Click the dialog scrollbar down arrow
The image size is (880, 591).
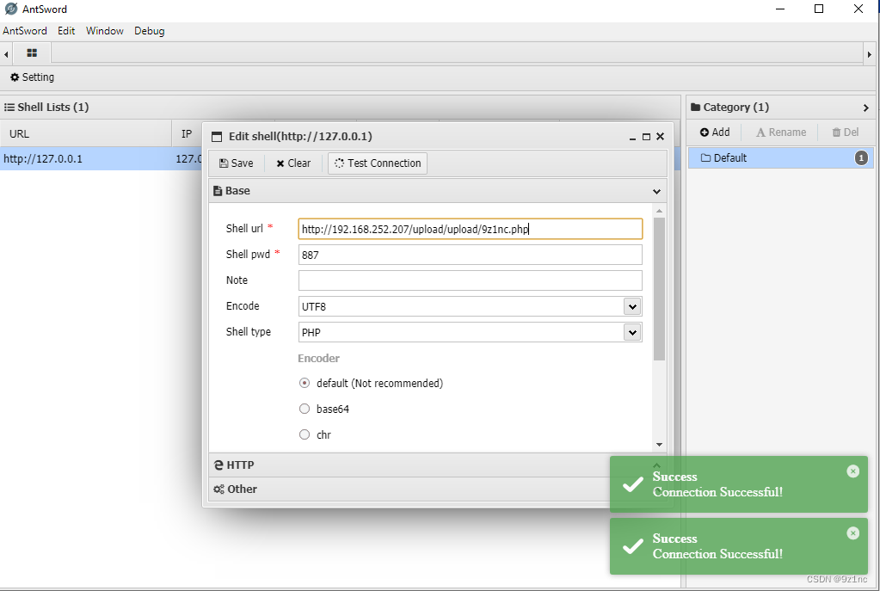tap(660, 445)
